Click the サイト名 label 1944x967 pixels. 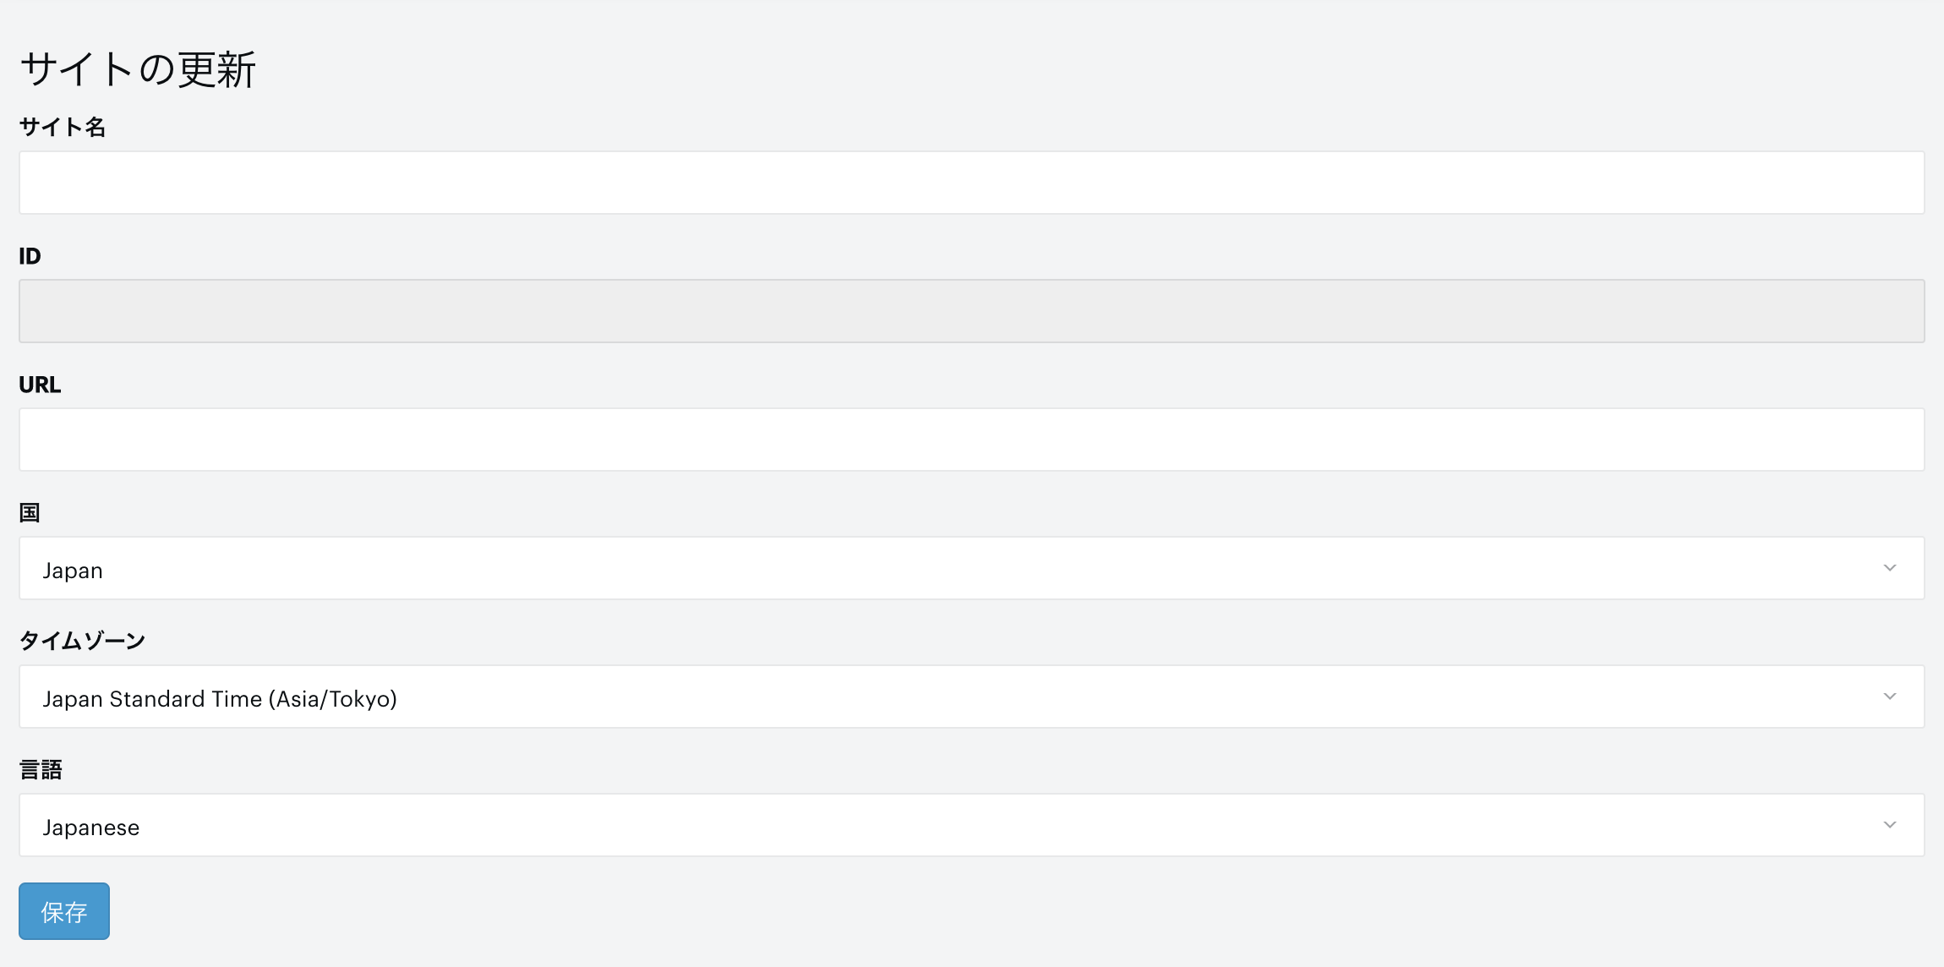point(63,128)
